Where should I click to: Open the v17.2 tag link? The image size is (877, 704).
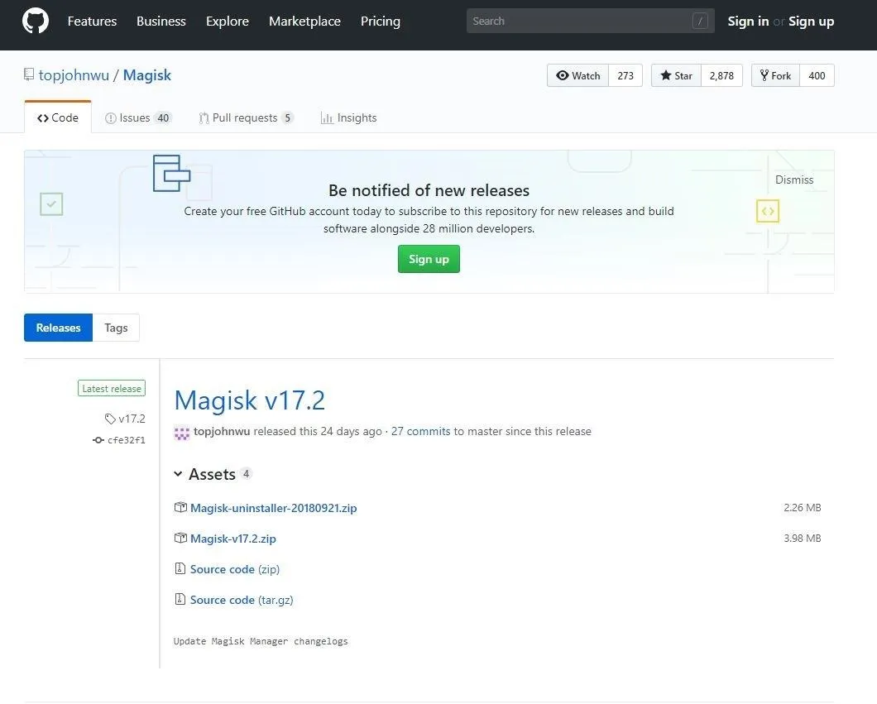(132, 419)
